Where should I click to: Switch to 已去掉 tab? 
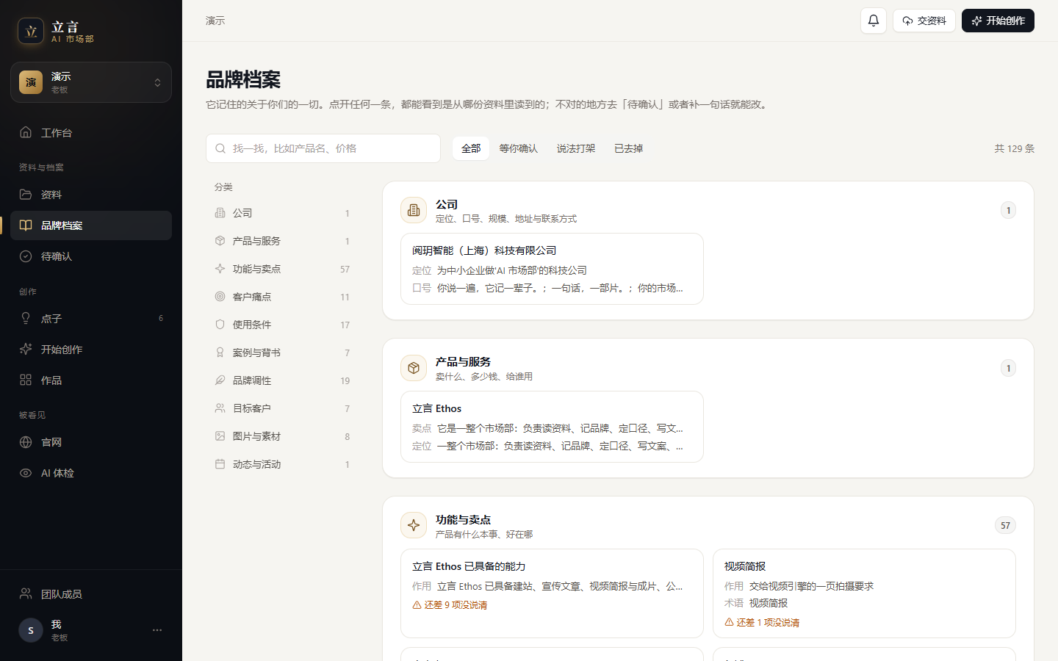click(629, 148)
